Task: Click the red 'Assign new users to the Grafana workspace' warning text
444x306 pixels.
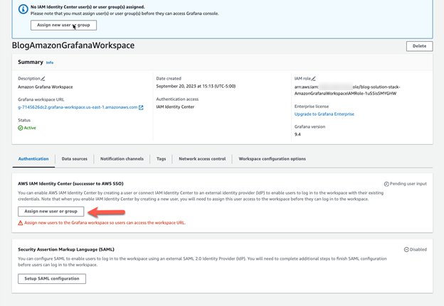Action: point(105,223)
